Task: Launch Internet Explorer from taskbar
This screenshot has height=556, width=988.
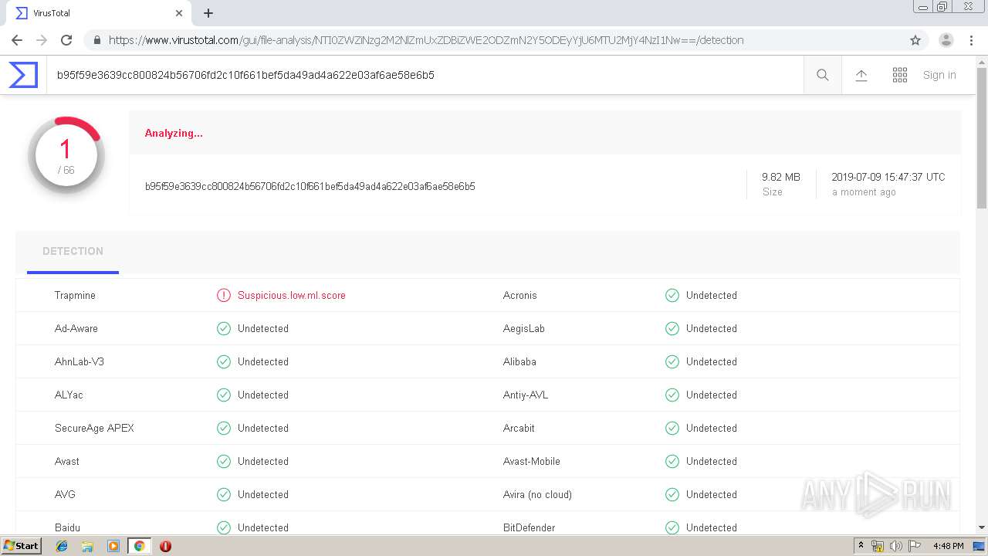Action: (x=62, y=546)
